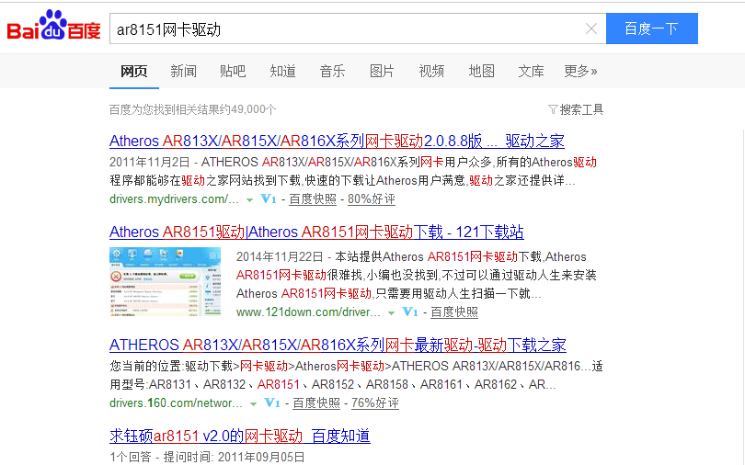This screenshot has width=745, height=465.
Task: Open 搜索工具 filter options
Action: (576, 109)
